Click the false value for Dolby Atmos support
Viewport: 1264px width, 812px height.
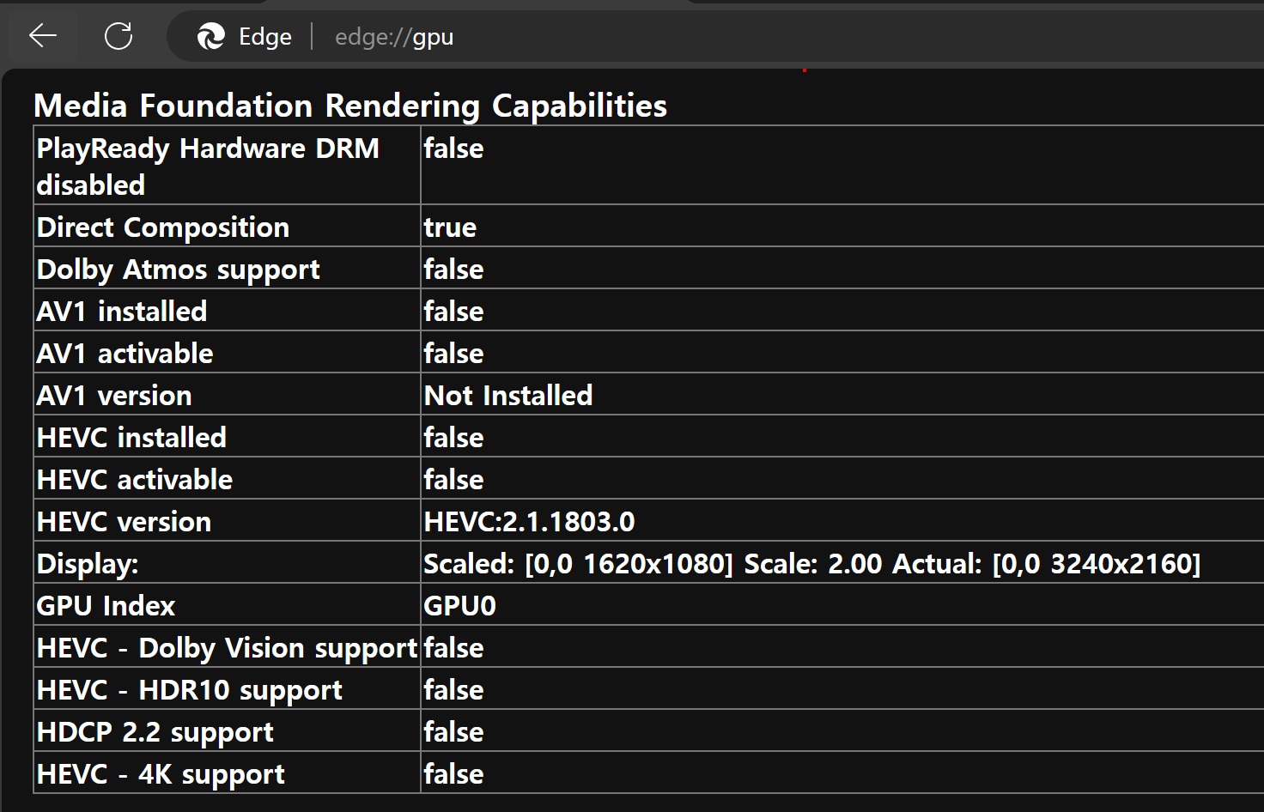click(453, 270)
